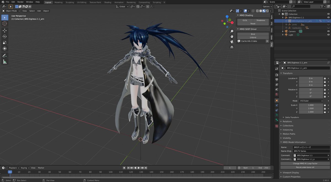This screenshot has width=331, height=182.
Task: Open the Global transform orientation dropdown
Action: [x=122, y=7]
